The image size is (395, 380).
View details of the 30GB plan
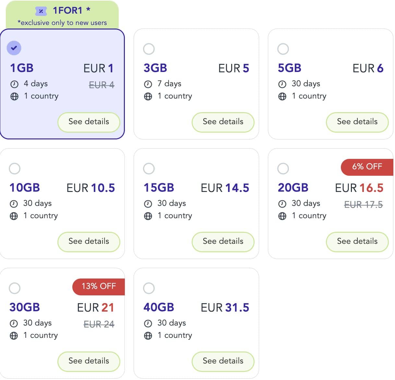(x=89, y=362)
